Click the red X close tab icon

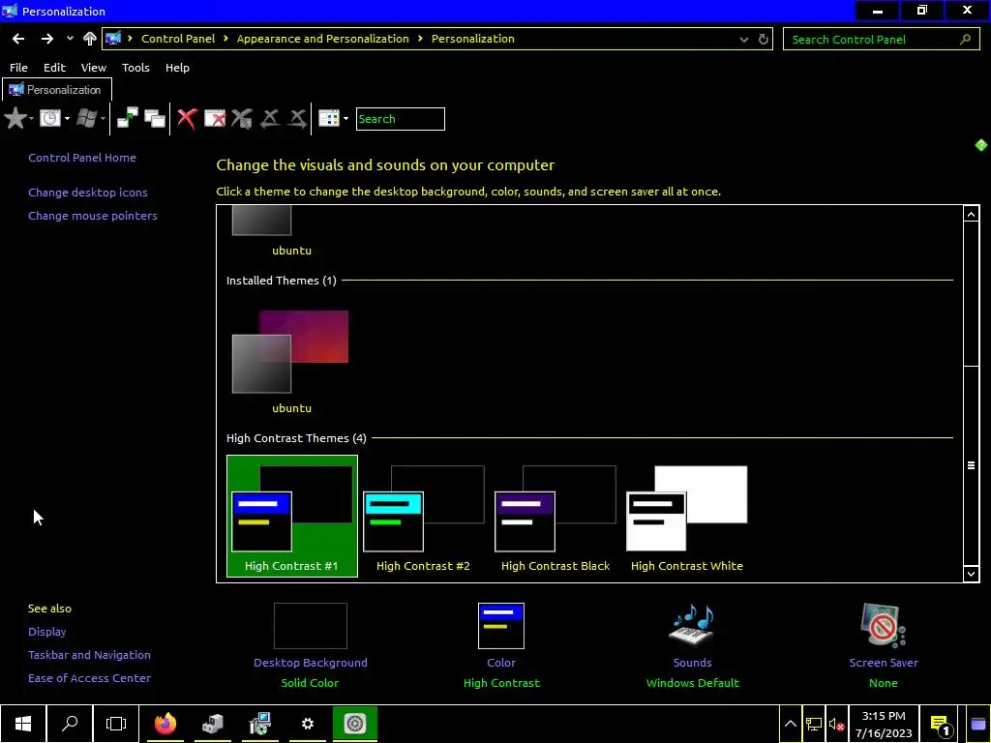(x=187, y=118)
